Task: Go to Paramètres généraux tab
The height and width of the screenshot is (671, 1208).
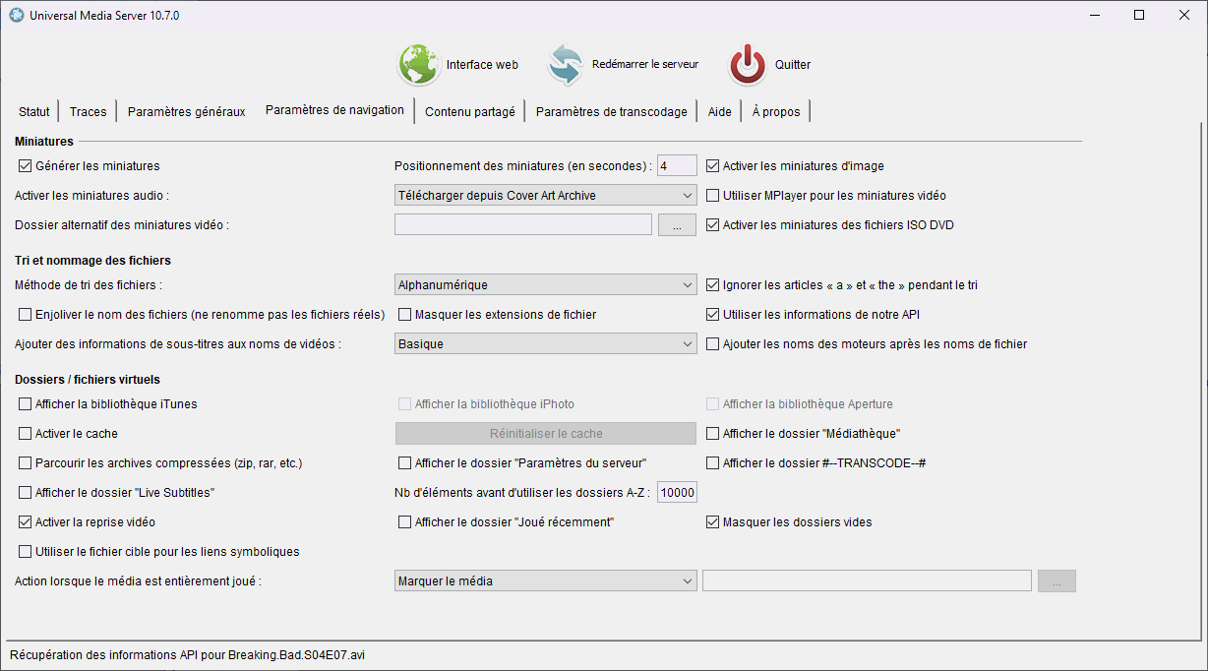Action: [x=187, y=111]
